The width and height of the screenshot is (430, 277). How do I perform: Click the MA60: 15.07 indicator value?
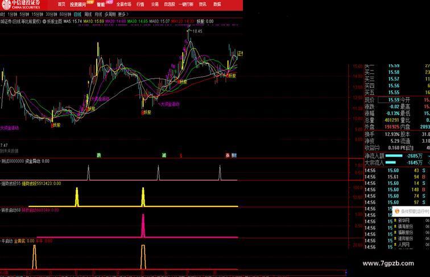(160, 22)
